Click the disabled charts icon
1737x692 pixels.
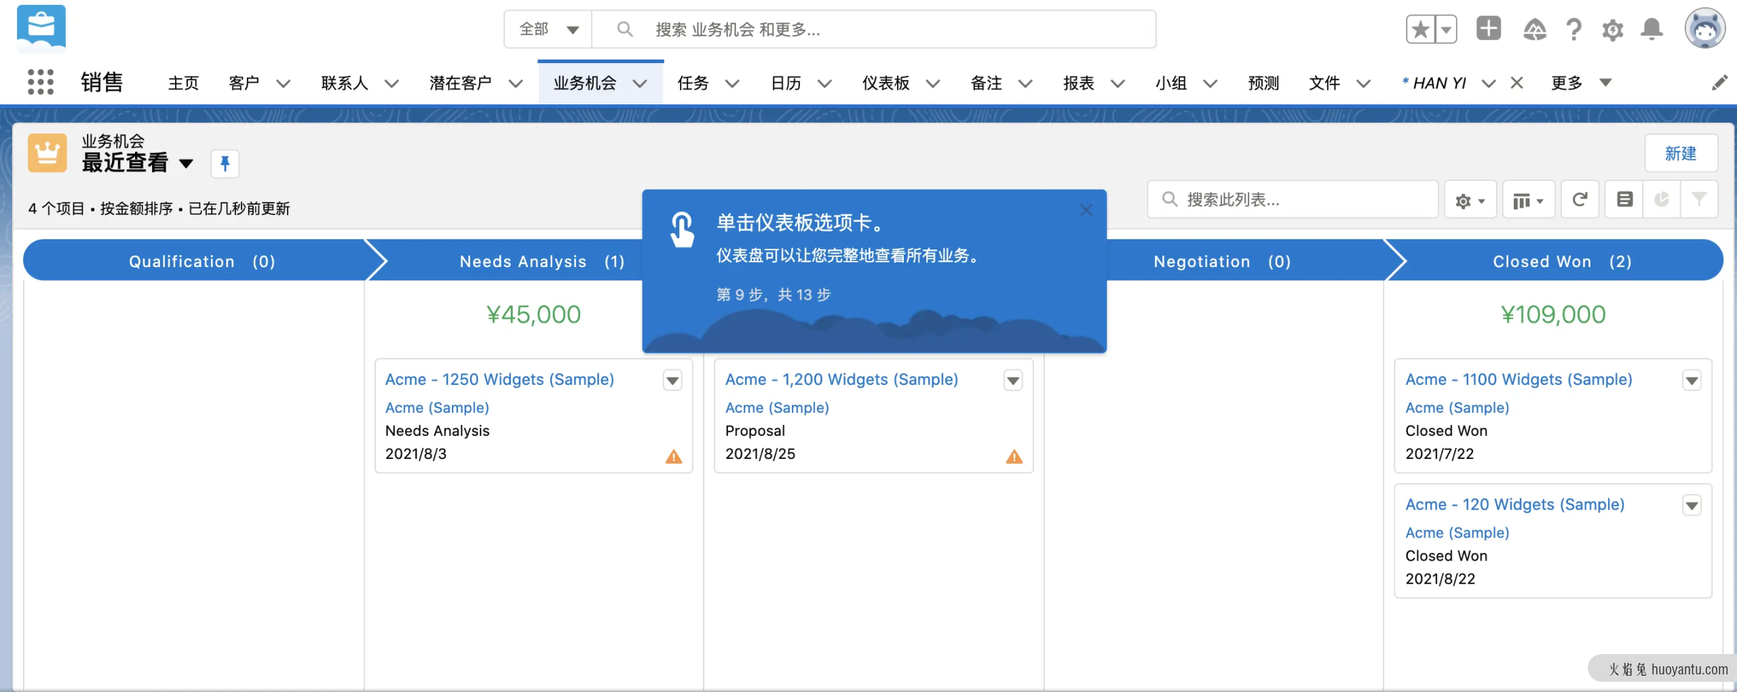tap(1661, 199)
